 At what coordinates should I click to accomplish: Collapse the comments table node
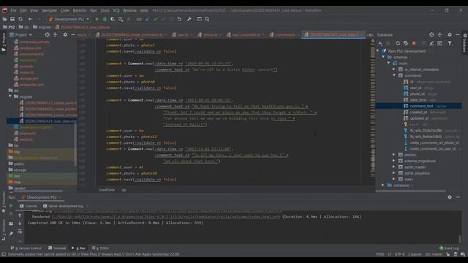[x=394, y=75]
